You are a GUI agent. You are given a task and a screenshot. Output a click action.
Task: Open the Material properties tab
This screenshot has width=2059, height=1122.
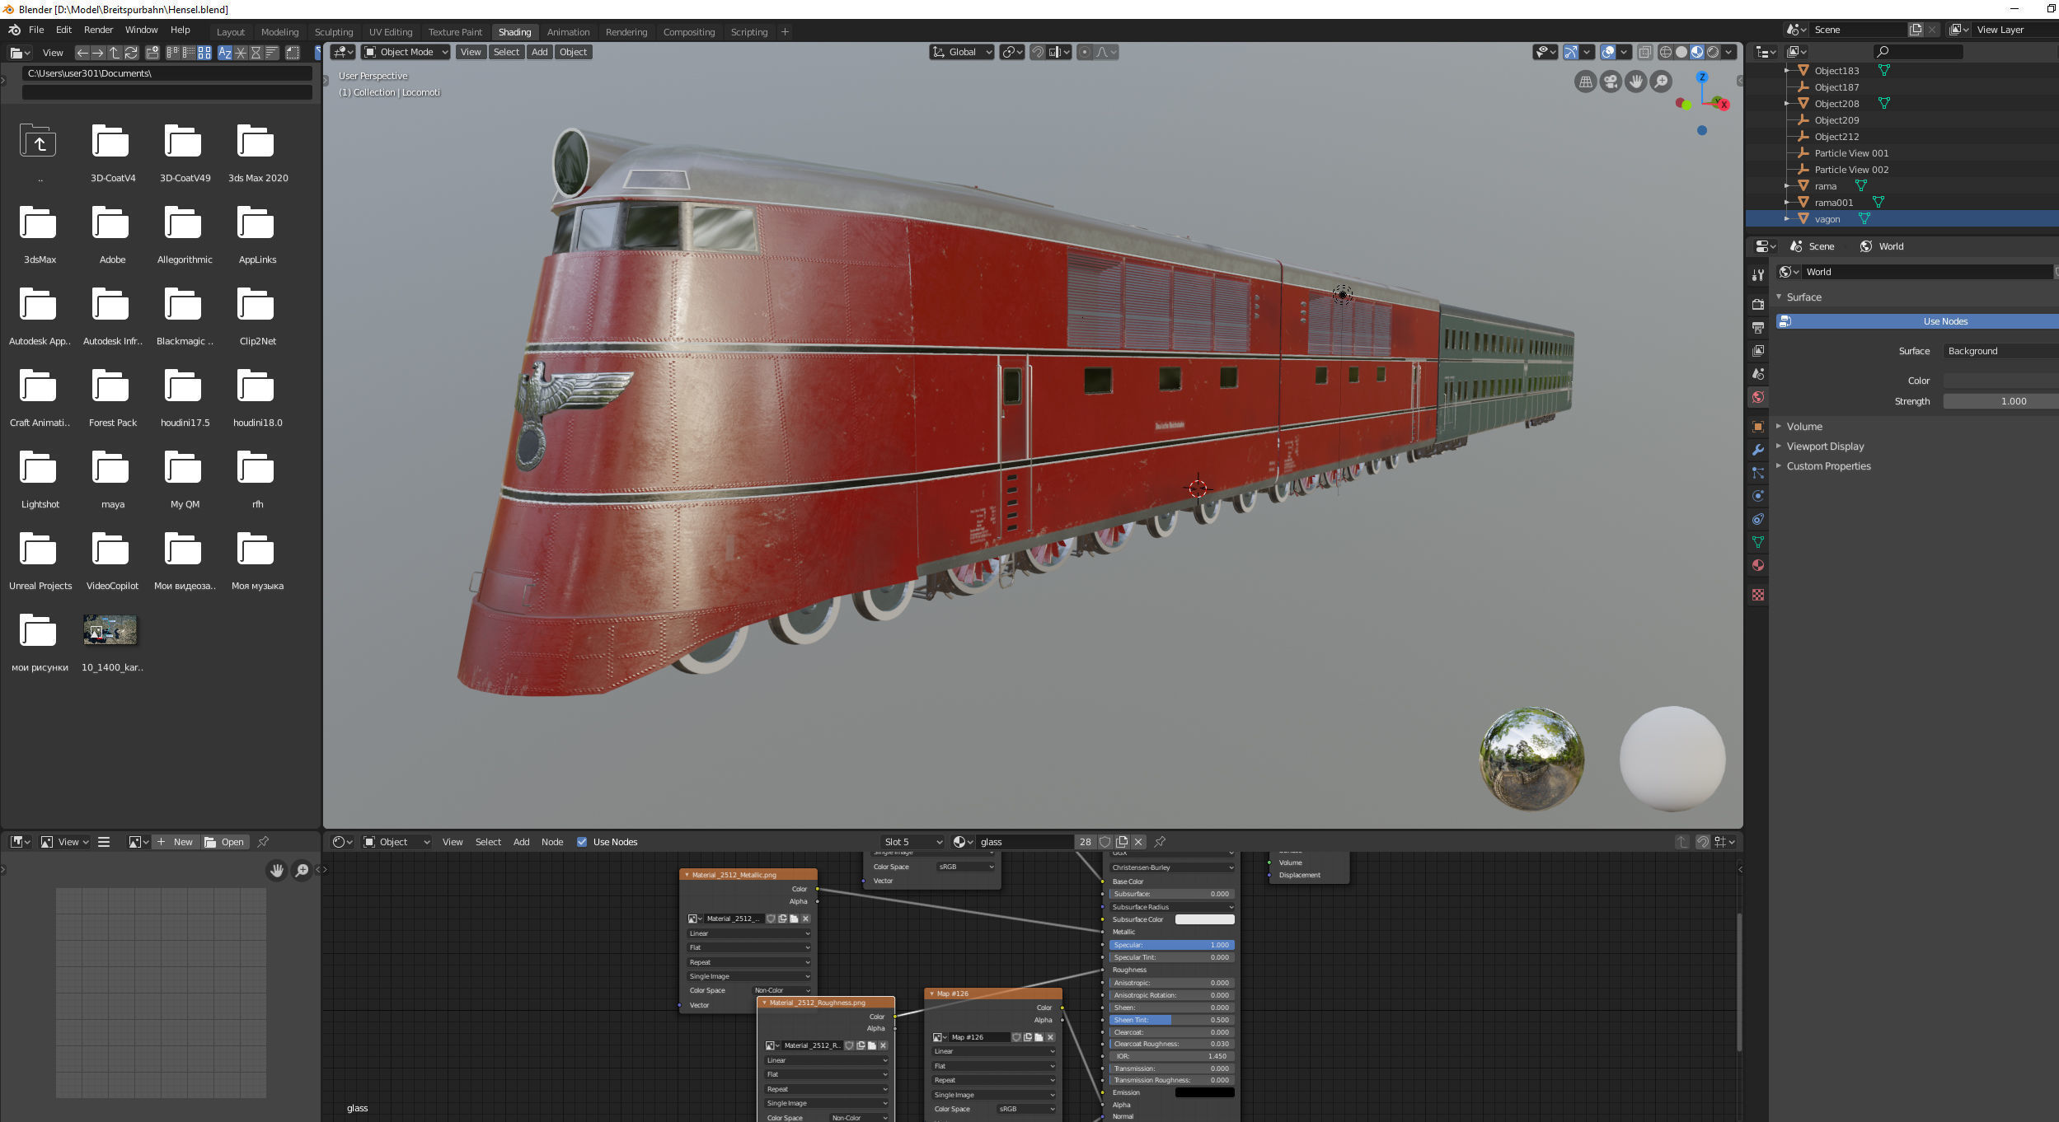(1757, 565)
